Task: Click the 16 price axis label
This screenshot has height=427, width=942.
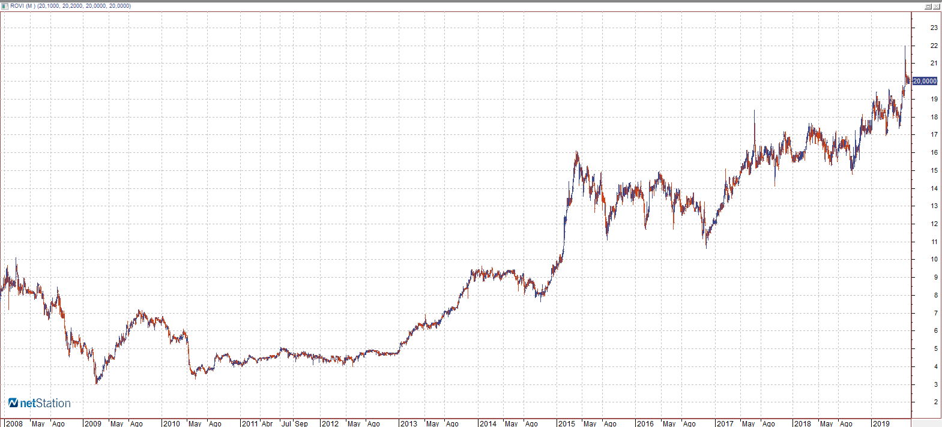Action: tap(934, 152)
